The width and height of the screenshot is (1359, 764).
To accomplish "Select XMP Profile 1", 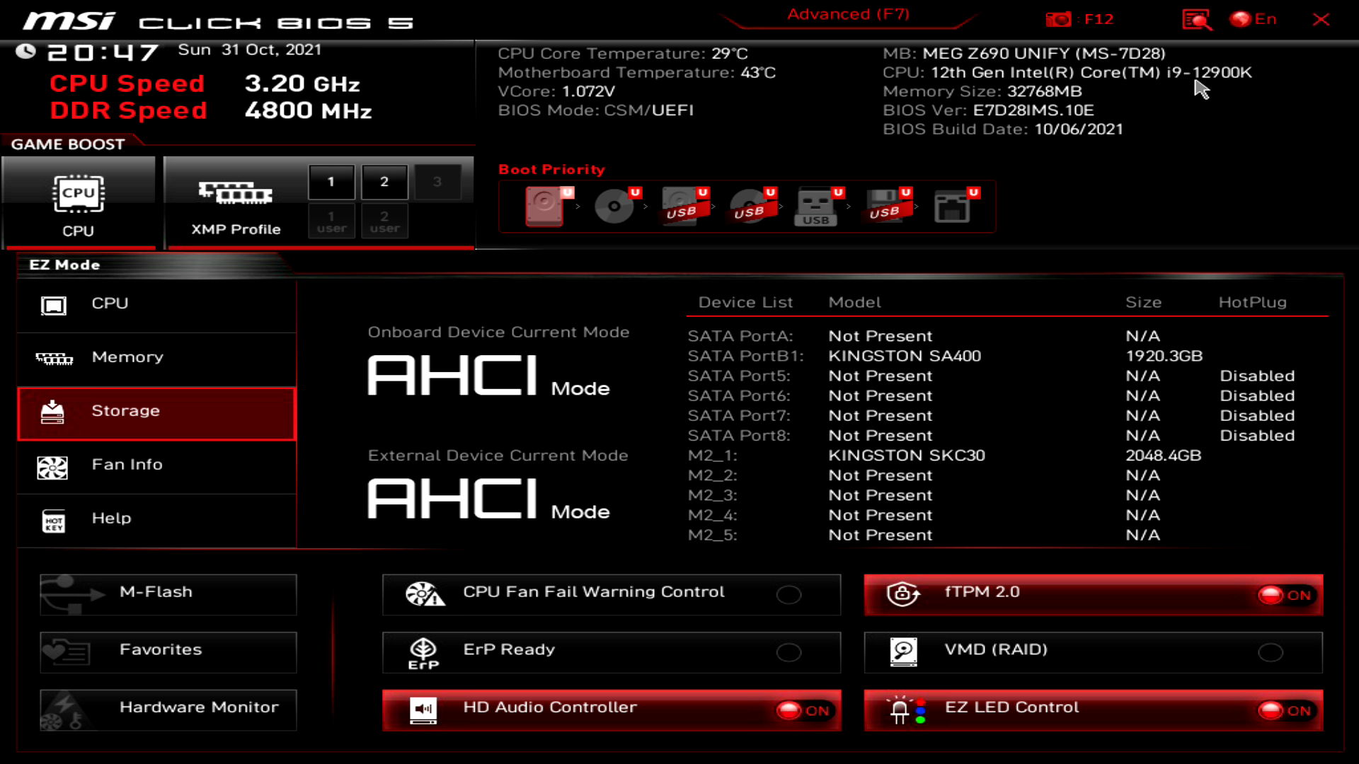I will [331, 181].
